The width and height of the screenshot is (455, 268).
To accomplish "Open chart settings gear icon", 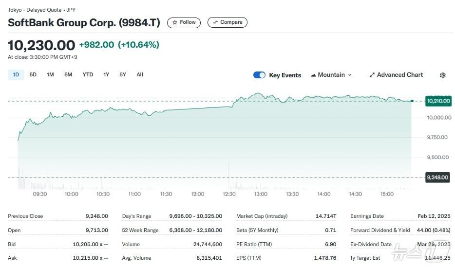I will click(442, 75).
